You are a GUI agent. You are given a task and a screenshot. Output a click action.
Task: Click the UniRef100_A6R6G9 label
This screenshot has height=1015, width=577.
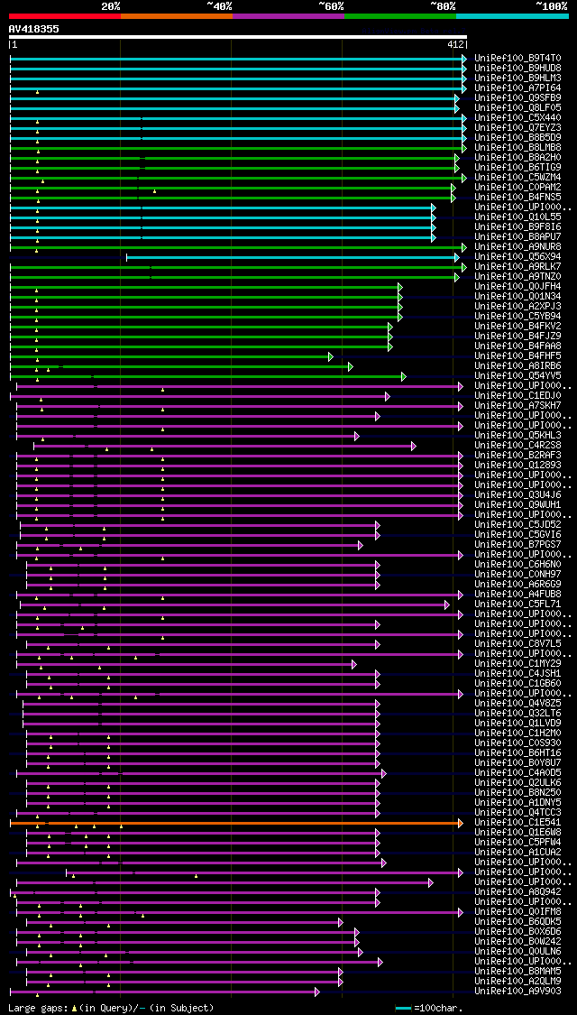coord(517,584)
